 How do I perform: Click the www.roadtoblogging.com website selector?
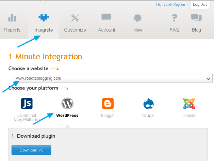click(x=113, y=78)
